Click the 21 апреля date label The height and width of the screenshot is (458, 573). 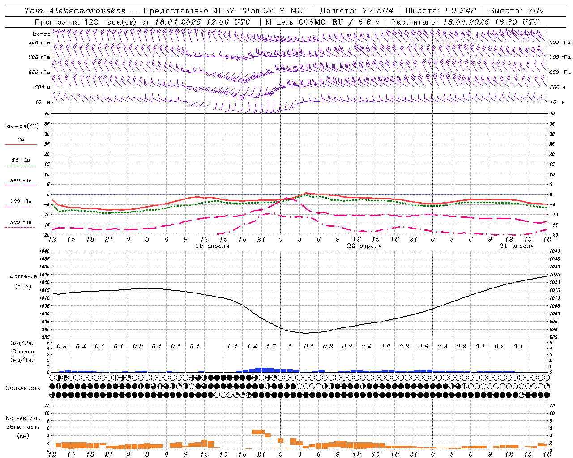tap(517, 246)
